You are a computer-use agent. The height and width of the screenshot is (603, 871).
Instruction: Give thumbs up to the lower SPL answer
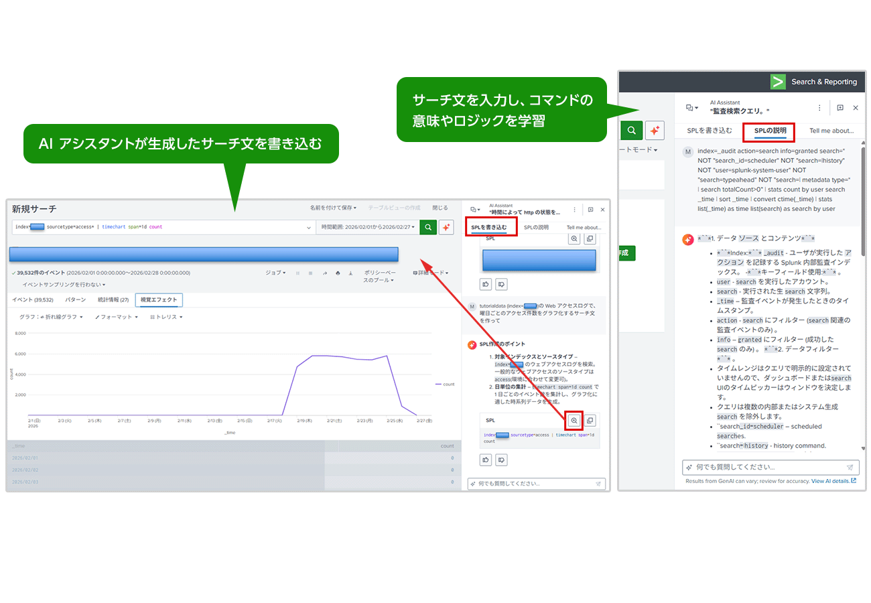[485, 460]
